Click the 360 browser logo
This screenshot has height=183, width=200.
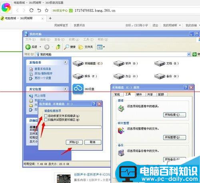(x=6, y=8)
